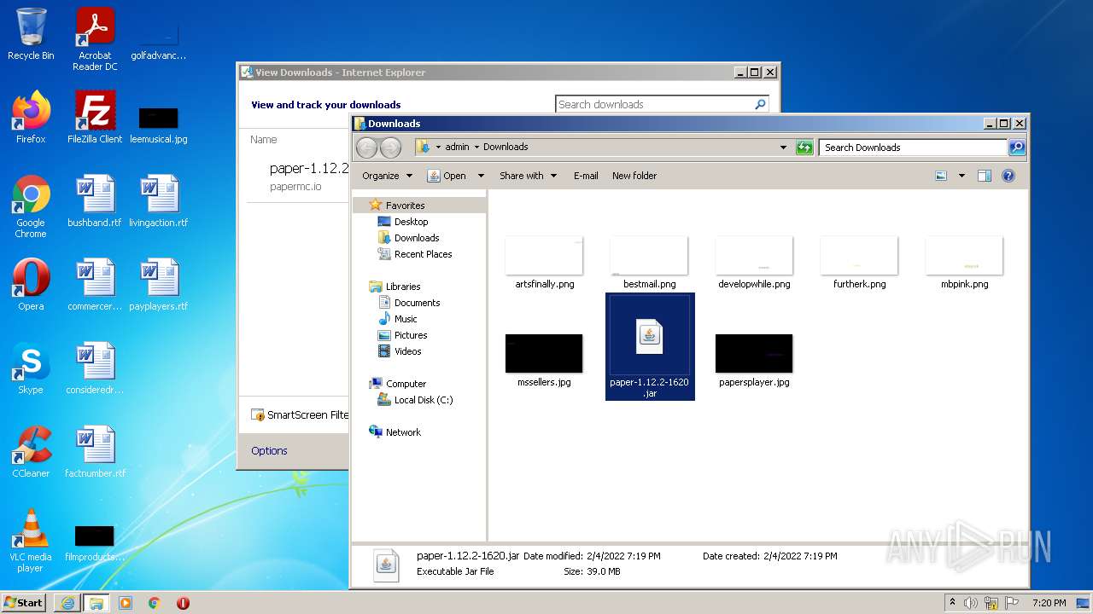Open the volume tray icon
Viewport: 1093px width, 614px height.
pos(971,603)
